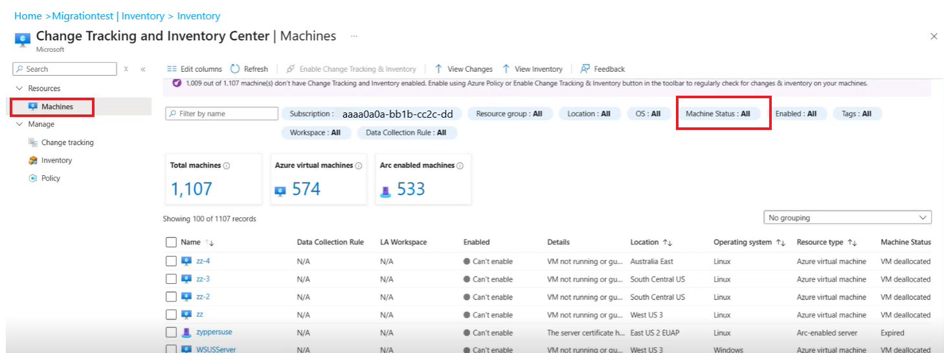Image resolution: width=944 pixels, height=353 pixels.
Task: Click the Change tracking sidebar icon
Action: (33, 142)
